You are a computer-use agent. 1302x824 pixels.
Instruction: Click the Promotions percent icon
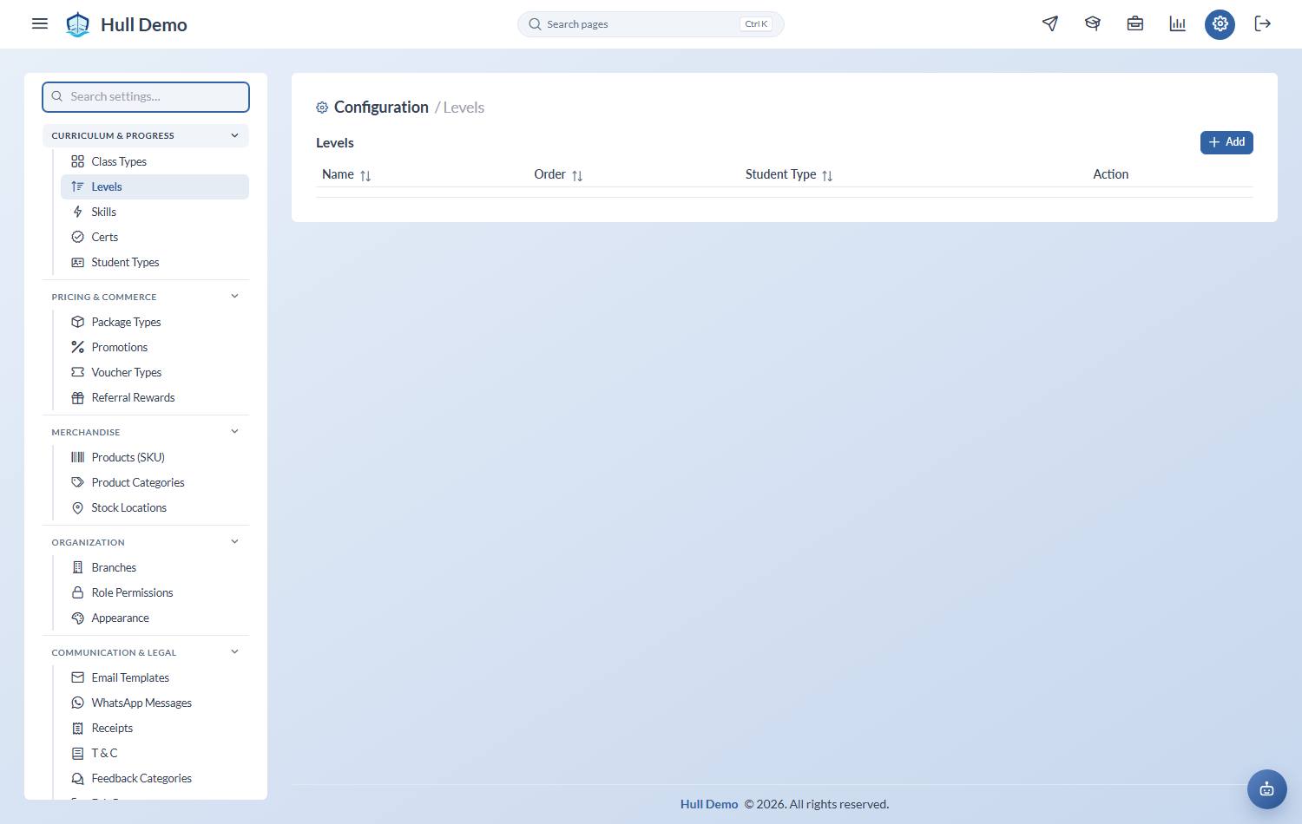pos(77,347)
